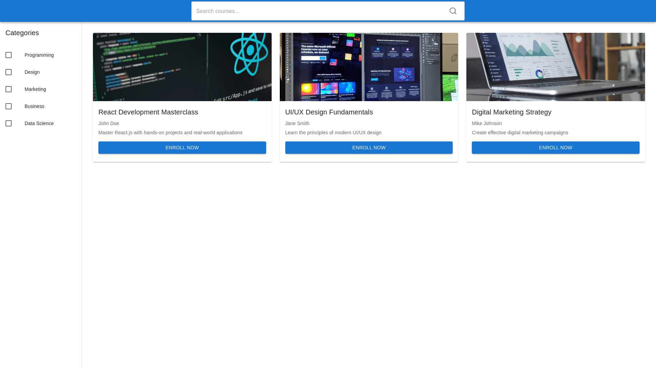Screen dimensions: 656x369
Task: Check the Marketing category checkbox
Action: [9, 89]
